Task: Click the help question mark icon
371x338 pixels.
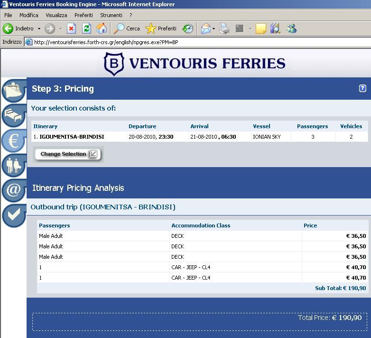Action: point(362,88)
